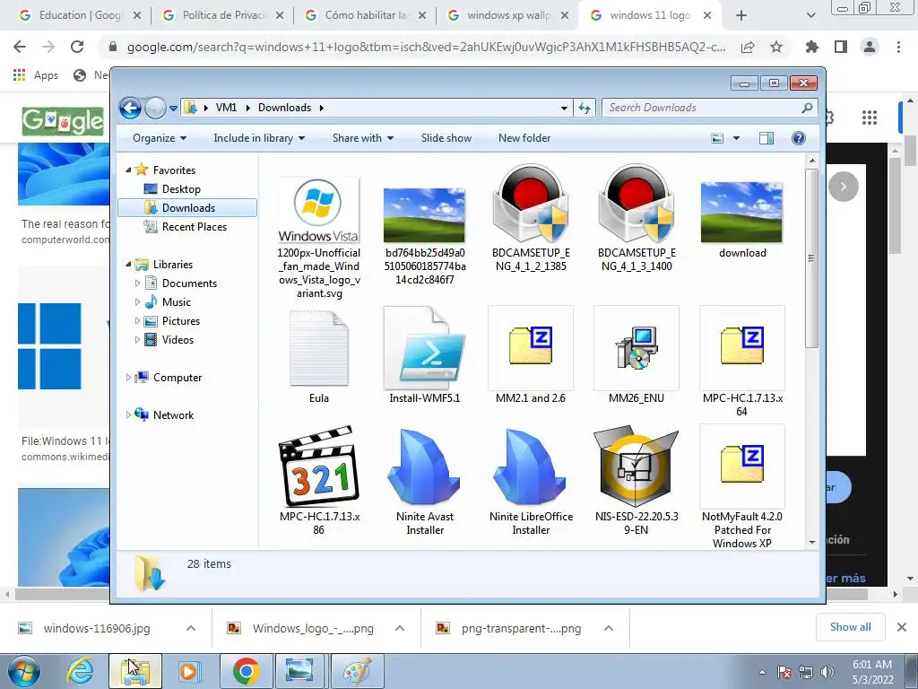This screenshot has height=689, width=918.
Task: Open options for windows-116906.jpg download
Action: pyautogui.click(x=191, y=628)
